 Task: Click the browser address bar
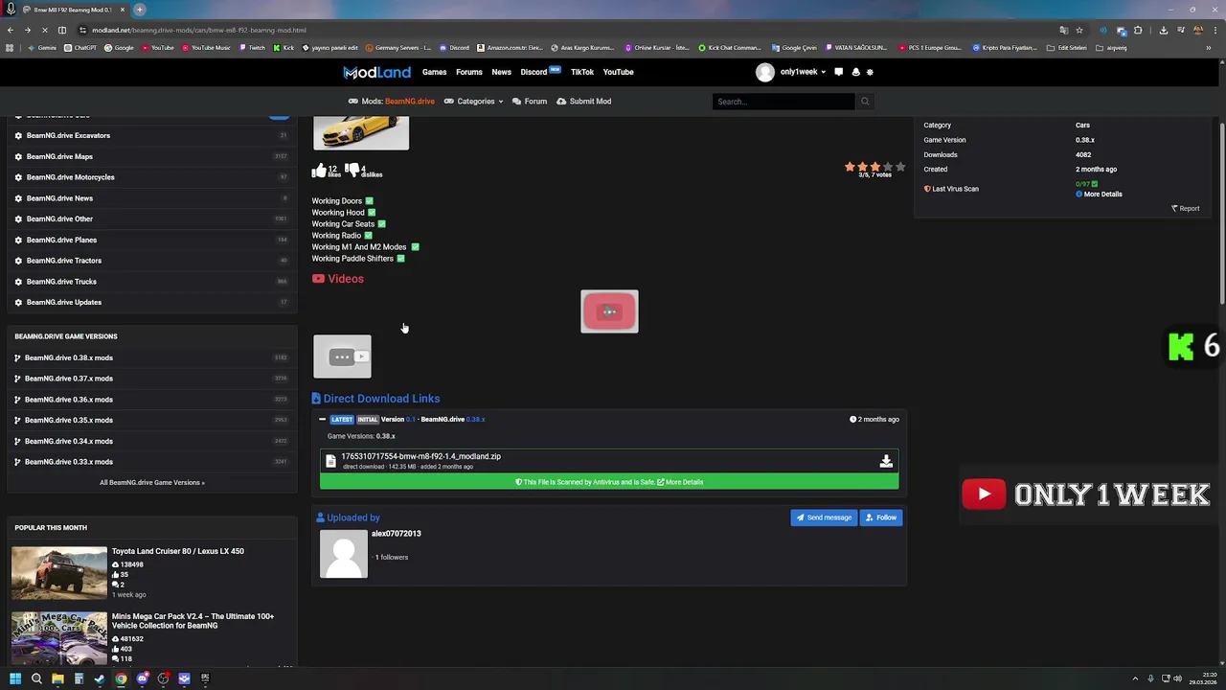[565, 30]
